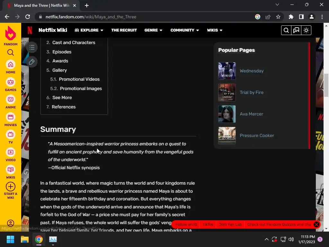Expand the COMMUNITY dropdown
Screen dimensions: 329x247
[185, 30]
